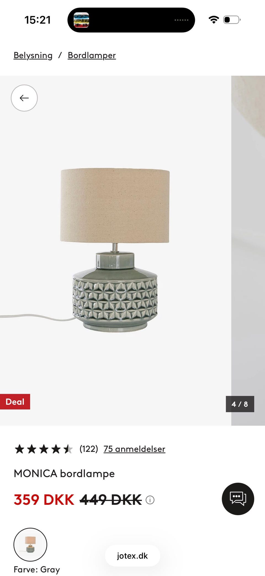Open the Dynamic Island app thumbnail
Screen dimensions: 265x576
click(x=81, y=20)
